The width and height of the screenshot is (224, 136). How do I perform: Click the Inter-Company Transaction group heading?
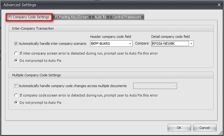tap(33, 28)
